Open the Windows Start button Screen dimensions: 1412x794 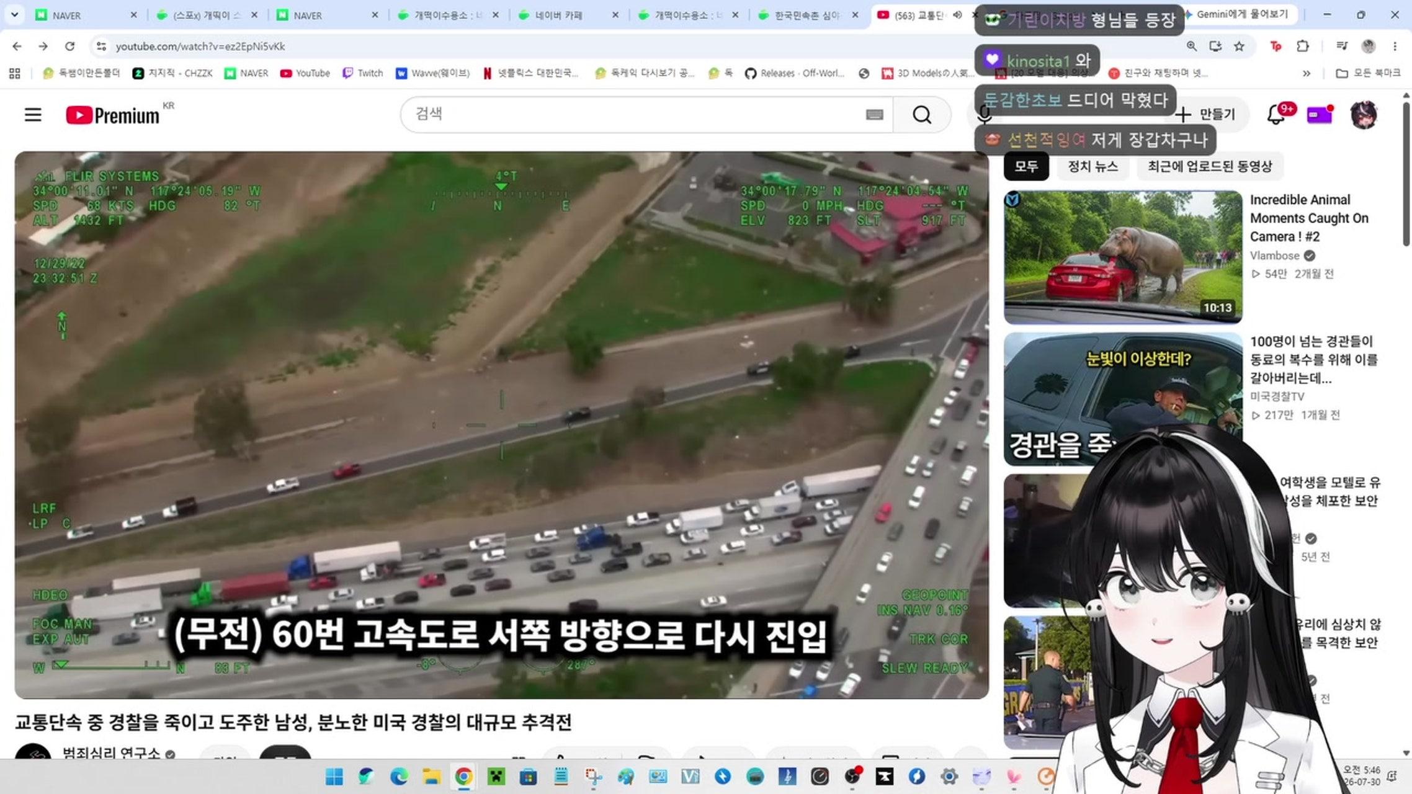334,777
